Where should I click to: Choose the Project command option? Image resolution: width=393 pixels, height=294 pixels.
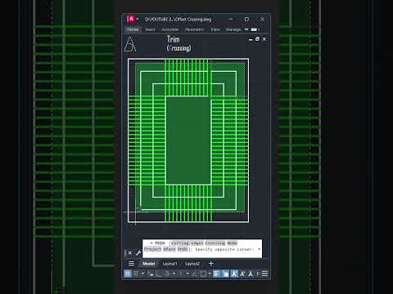click(x=152, y=249)
